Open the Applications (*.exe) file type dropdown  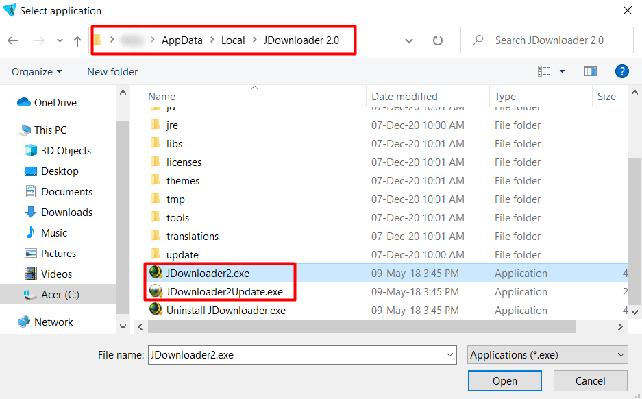pos(547,354)
